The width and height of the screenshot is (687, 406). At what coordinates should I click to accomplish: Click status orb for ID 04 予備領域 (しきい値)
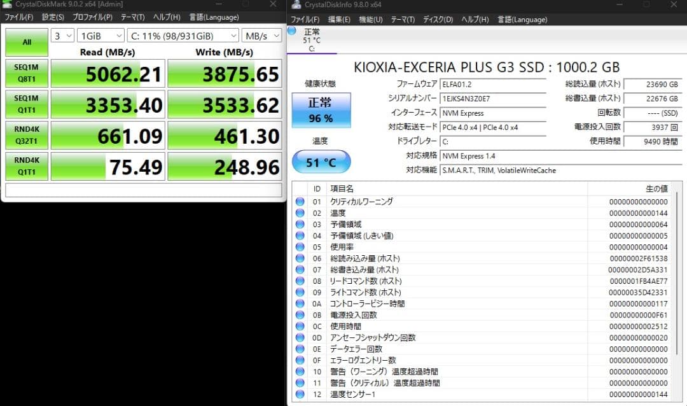[x=300, y=235]
